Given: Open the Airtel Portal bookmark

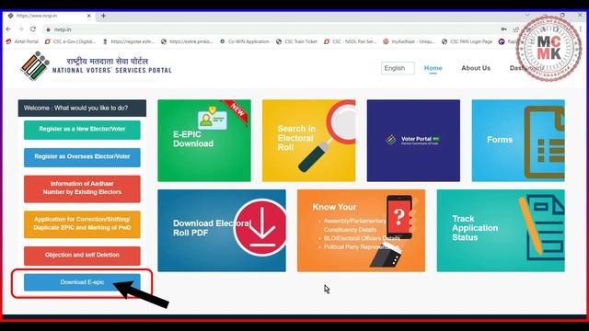Looking at the screenshot, I should pyautogui.click(x=22, y=41).
